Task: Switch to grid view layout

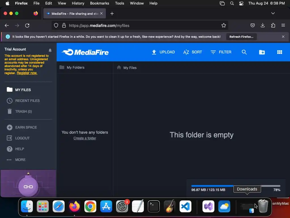Action: pos(280,52)
